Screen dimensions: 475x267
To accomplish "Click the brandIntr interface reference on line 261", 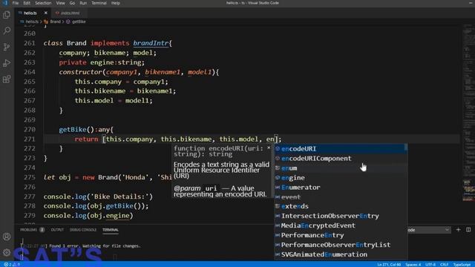I will click(151, 43).
